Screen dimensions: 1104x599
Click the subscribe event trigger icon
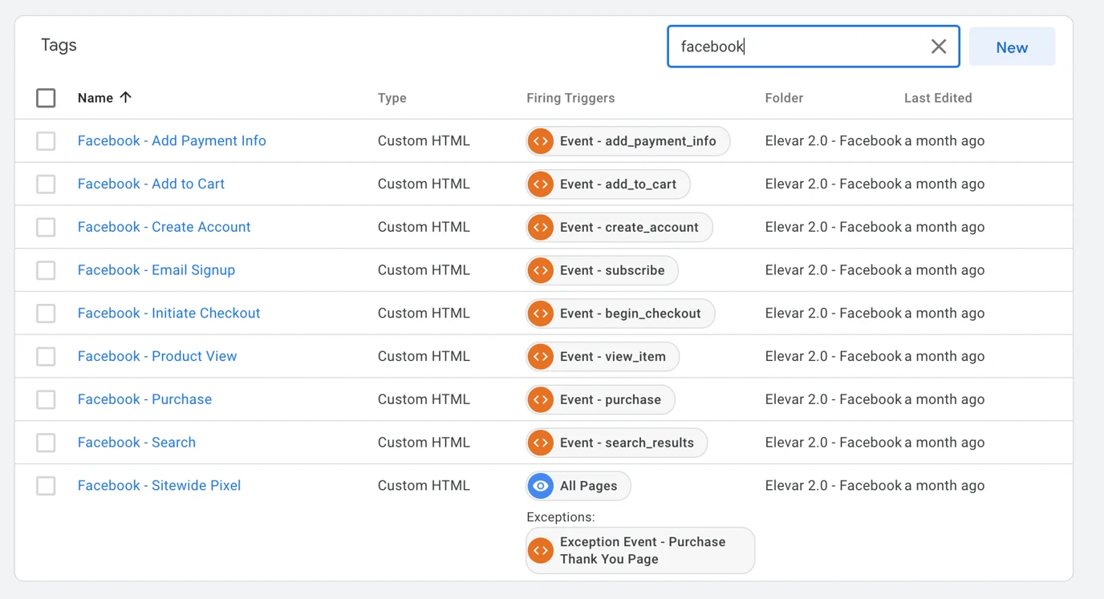pyautogui.click(x=541, y=270)
